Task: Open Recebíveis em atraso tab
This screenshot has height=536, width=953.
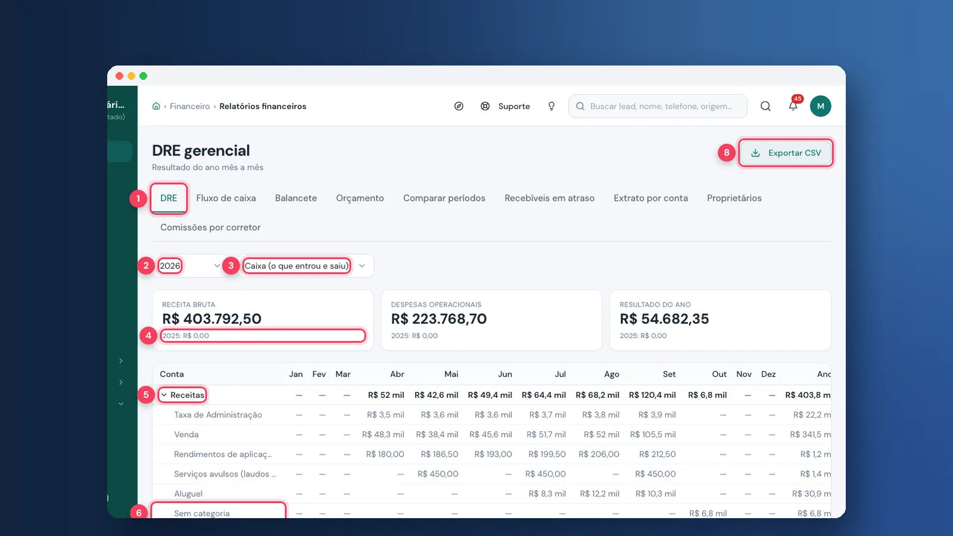Action: [549, 198]
